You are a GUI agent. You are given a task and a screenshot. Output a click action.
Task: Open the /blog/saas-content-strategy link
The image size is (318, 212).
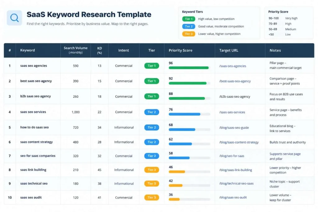[x=239, y=142]
